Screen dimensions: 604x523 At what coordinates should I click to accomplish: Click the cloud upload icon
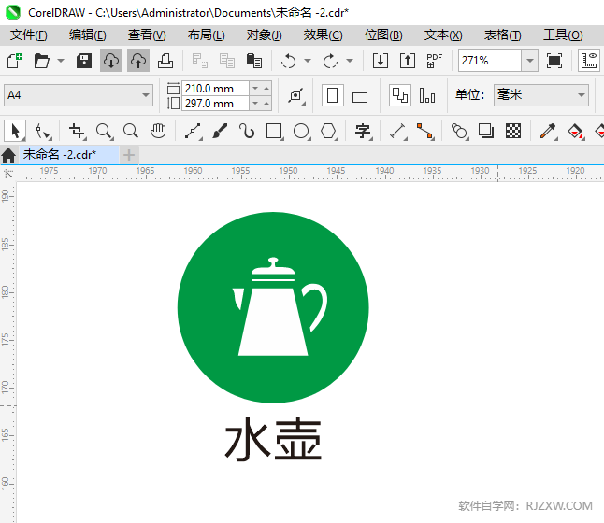click(x=137, y=61)
